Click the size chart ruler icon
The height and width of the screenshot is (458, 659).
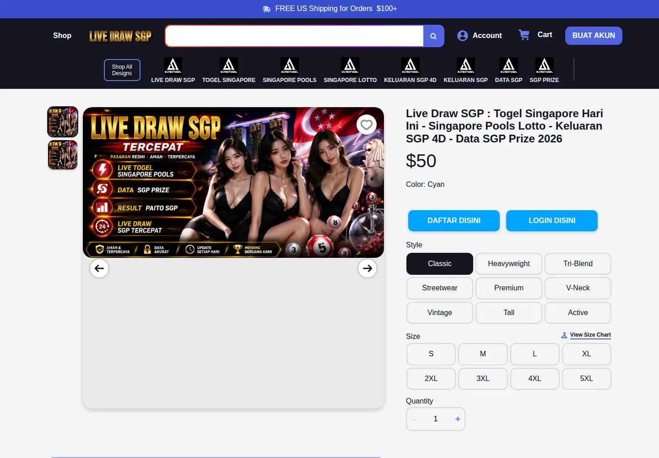tap(564, 335)
